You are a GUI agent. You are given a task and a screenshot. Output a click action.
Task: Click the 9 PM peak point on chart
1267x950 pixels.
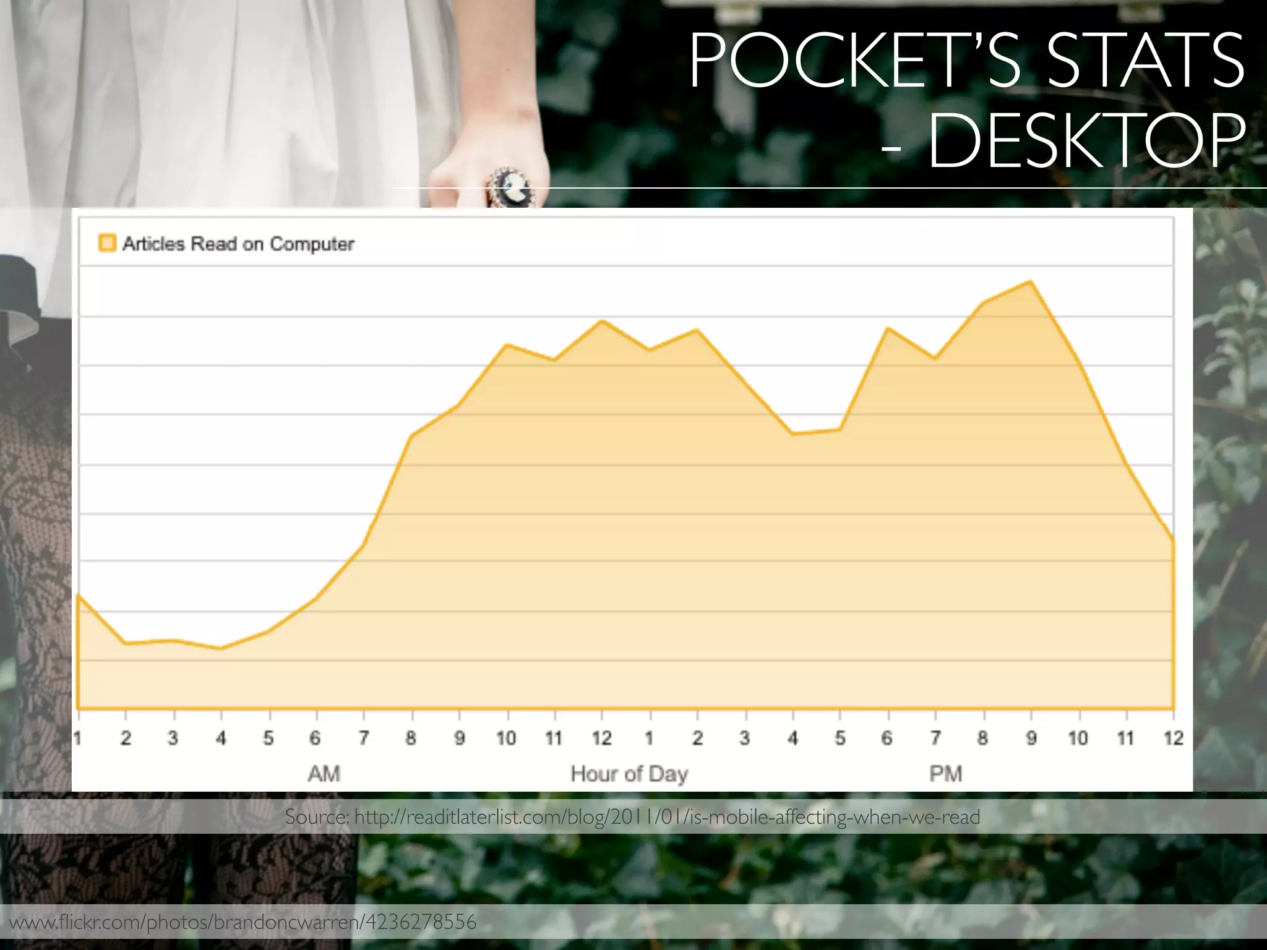[1031, 282]
